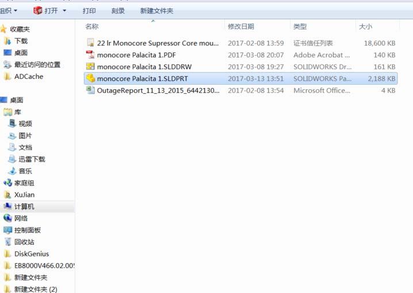Click size value 18,600 KB
Image resolution: width=413 pixels, height=293 pixels.
(x=380, y=43)
